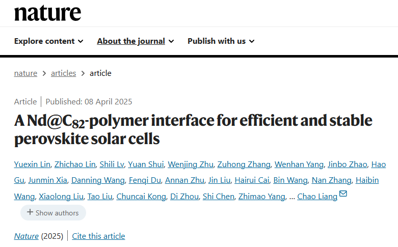The image size is (398, 247).
Task: Click the Nature logo
Action: [x=48, y=13]
